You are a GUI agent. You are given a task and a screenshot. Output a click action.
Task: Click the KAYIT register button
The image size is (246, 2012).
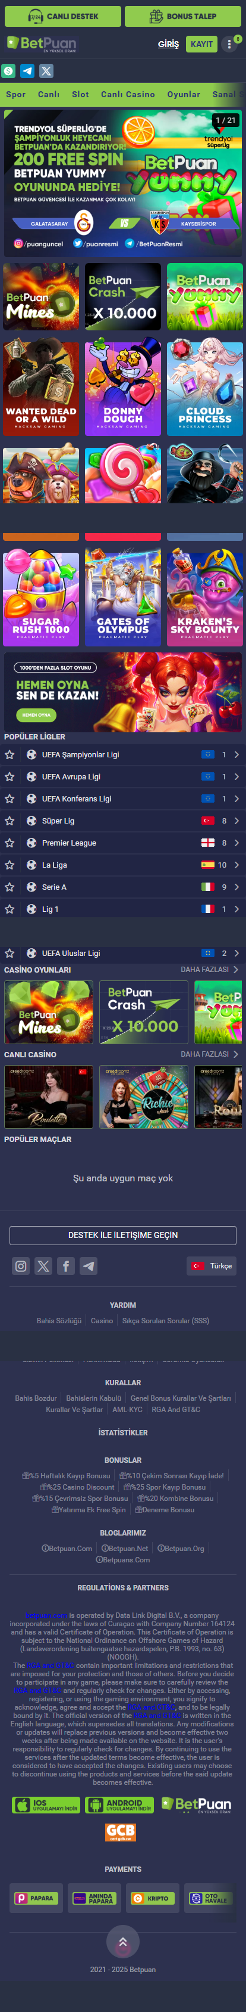[201, 45]
